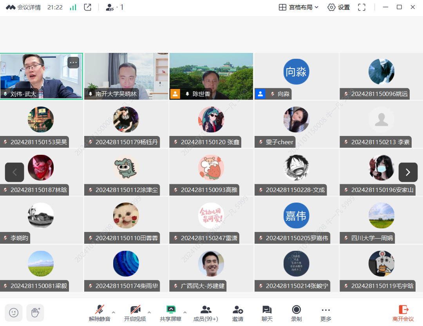Expand the video options arrow beside 开启视频
The image size is (423, 326).
click(149, 312)
